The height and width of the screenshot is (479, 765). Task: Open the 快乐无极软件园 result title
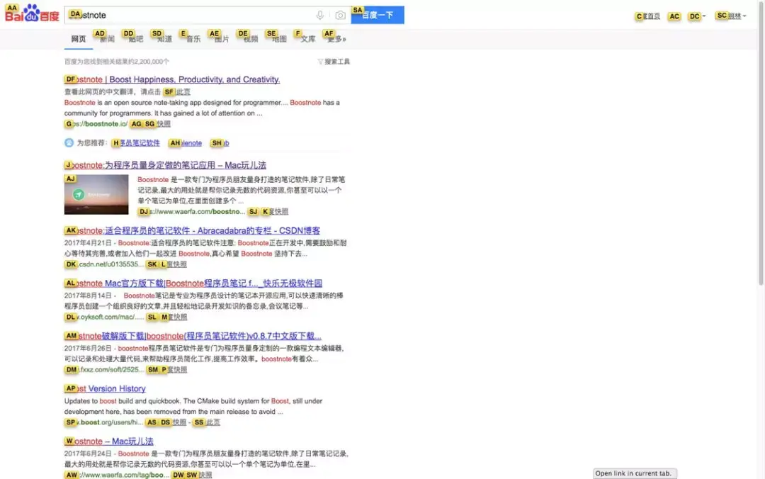(193, 283)
